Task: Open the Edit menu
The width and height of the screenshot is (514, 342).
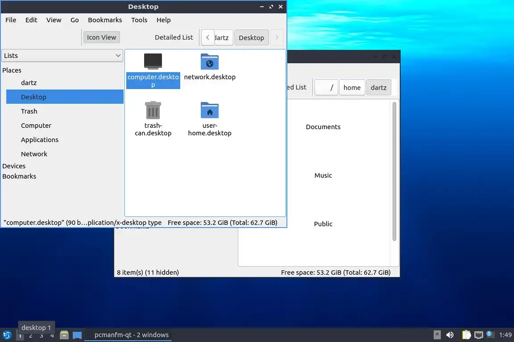Action: 31,20
